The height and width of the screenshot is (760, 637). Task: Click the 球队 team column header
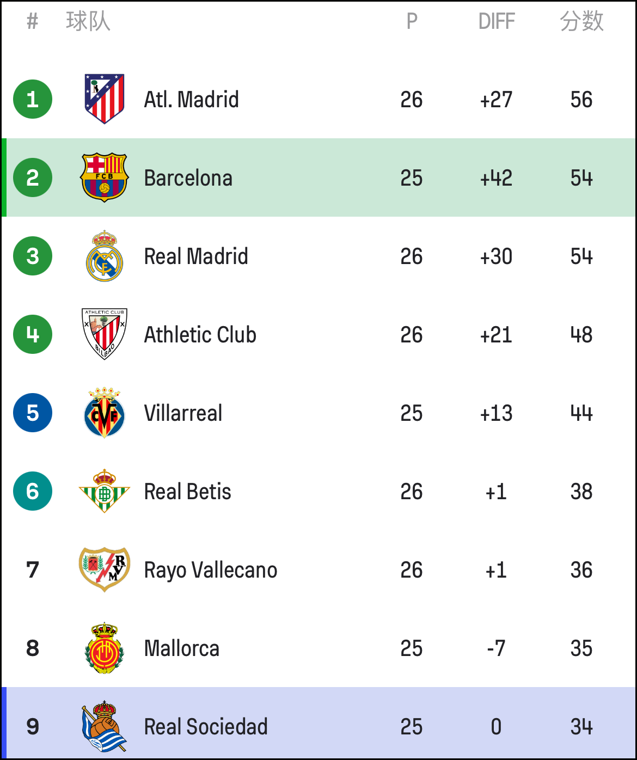pyautogui.click(x=88, y=21)
